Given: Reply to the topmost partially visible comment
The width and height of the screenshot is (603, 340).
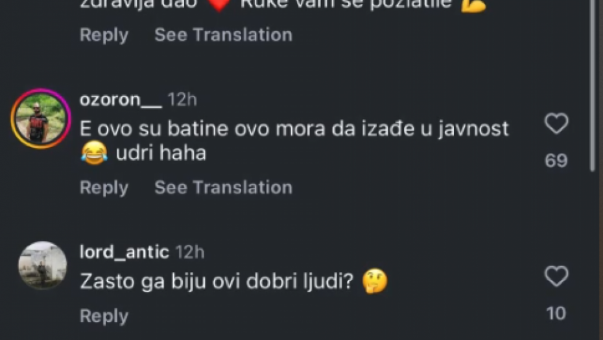Looking at the screenshot, I should pyautogui.click(x=104, y=36).
